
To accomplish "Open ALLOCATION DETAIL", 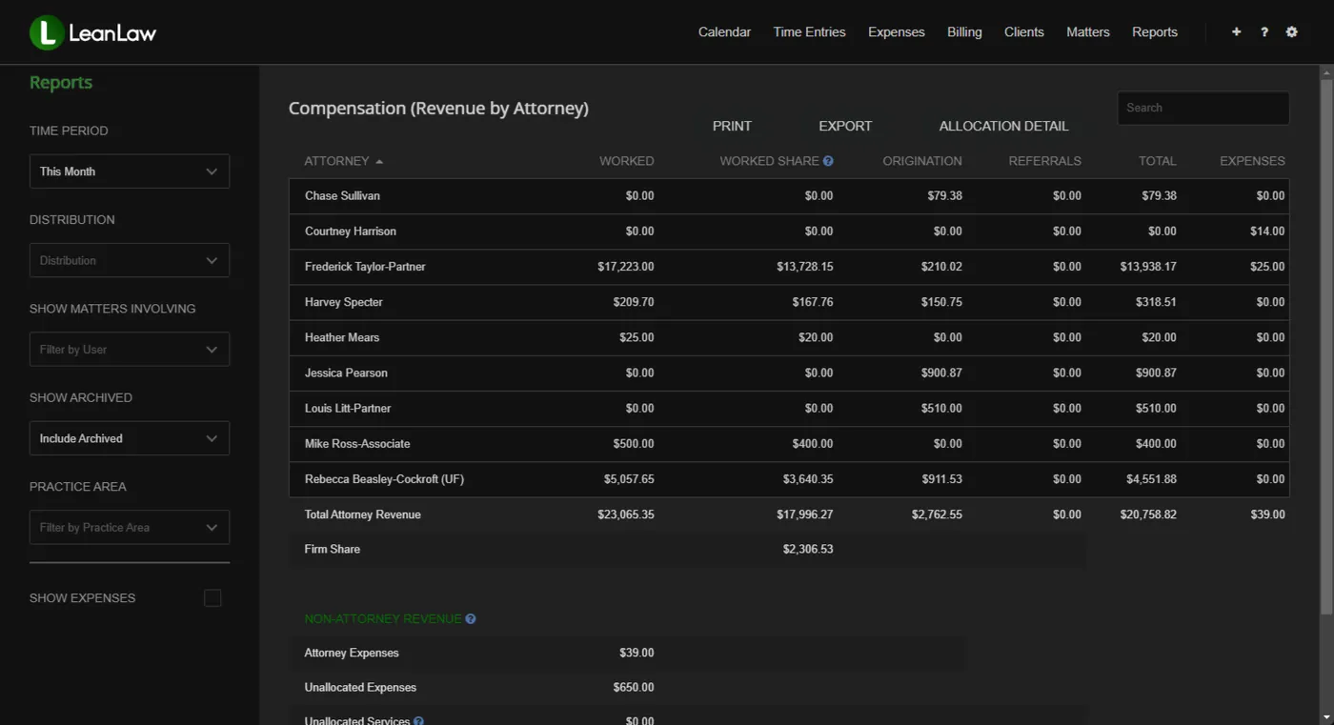I will pyautogui.click(x=1003, y=126).
